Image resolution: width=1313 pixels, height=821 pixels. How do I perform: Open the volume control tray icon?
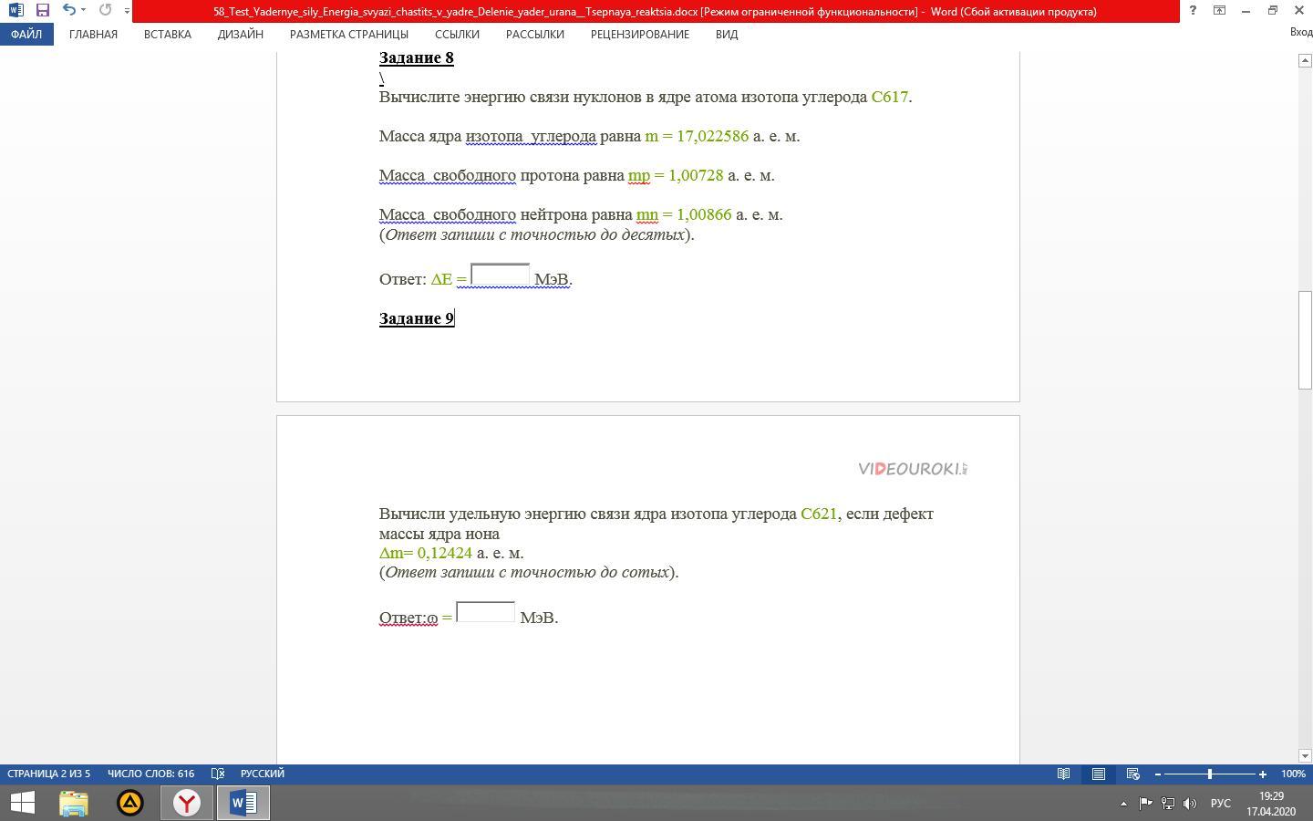[1189, 804]
